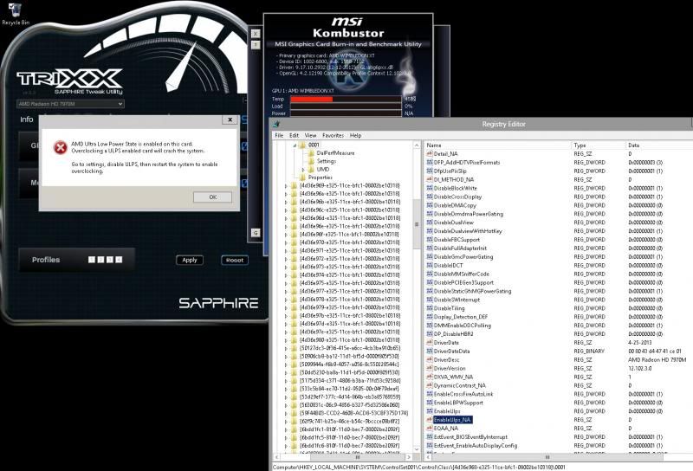Click the Kombustor GPU Temp bar
Image resolution: width=693 pixels, height=471 pixels.
click(346, 99)
